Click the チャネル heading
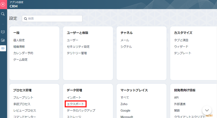 click(x=127, y=33)
